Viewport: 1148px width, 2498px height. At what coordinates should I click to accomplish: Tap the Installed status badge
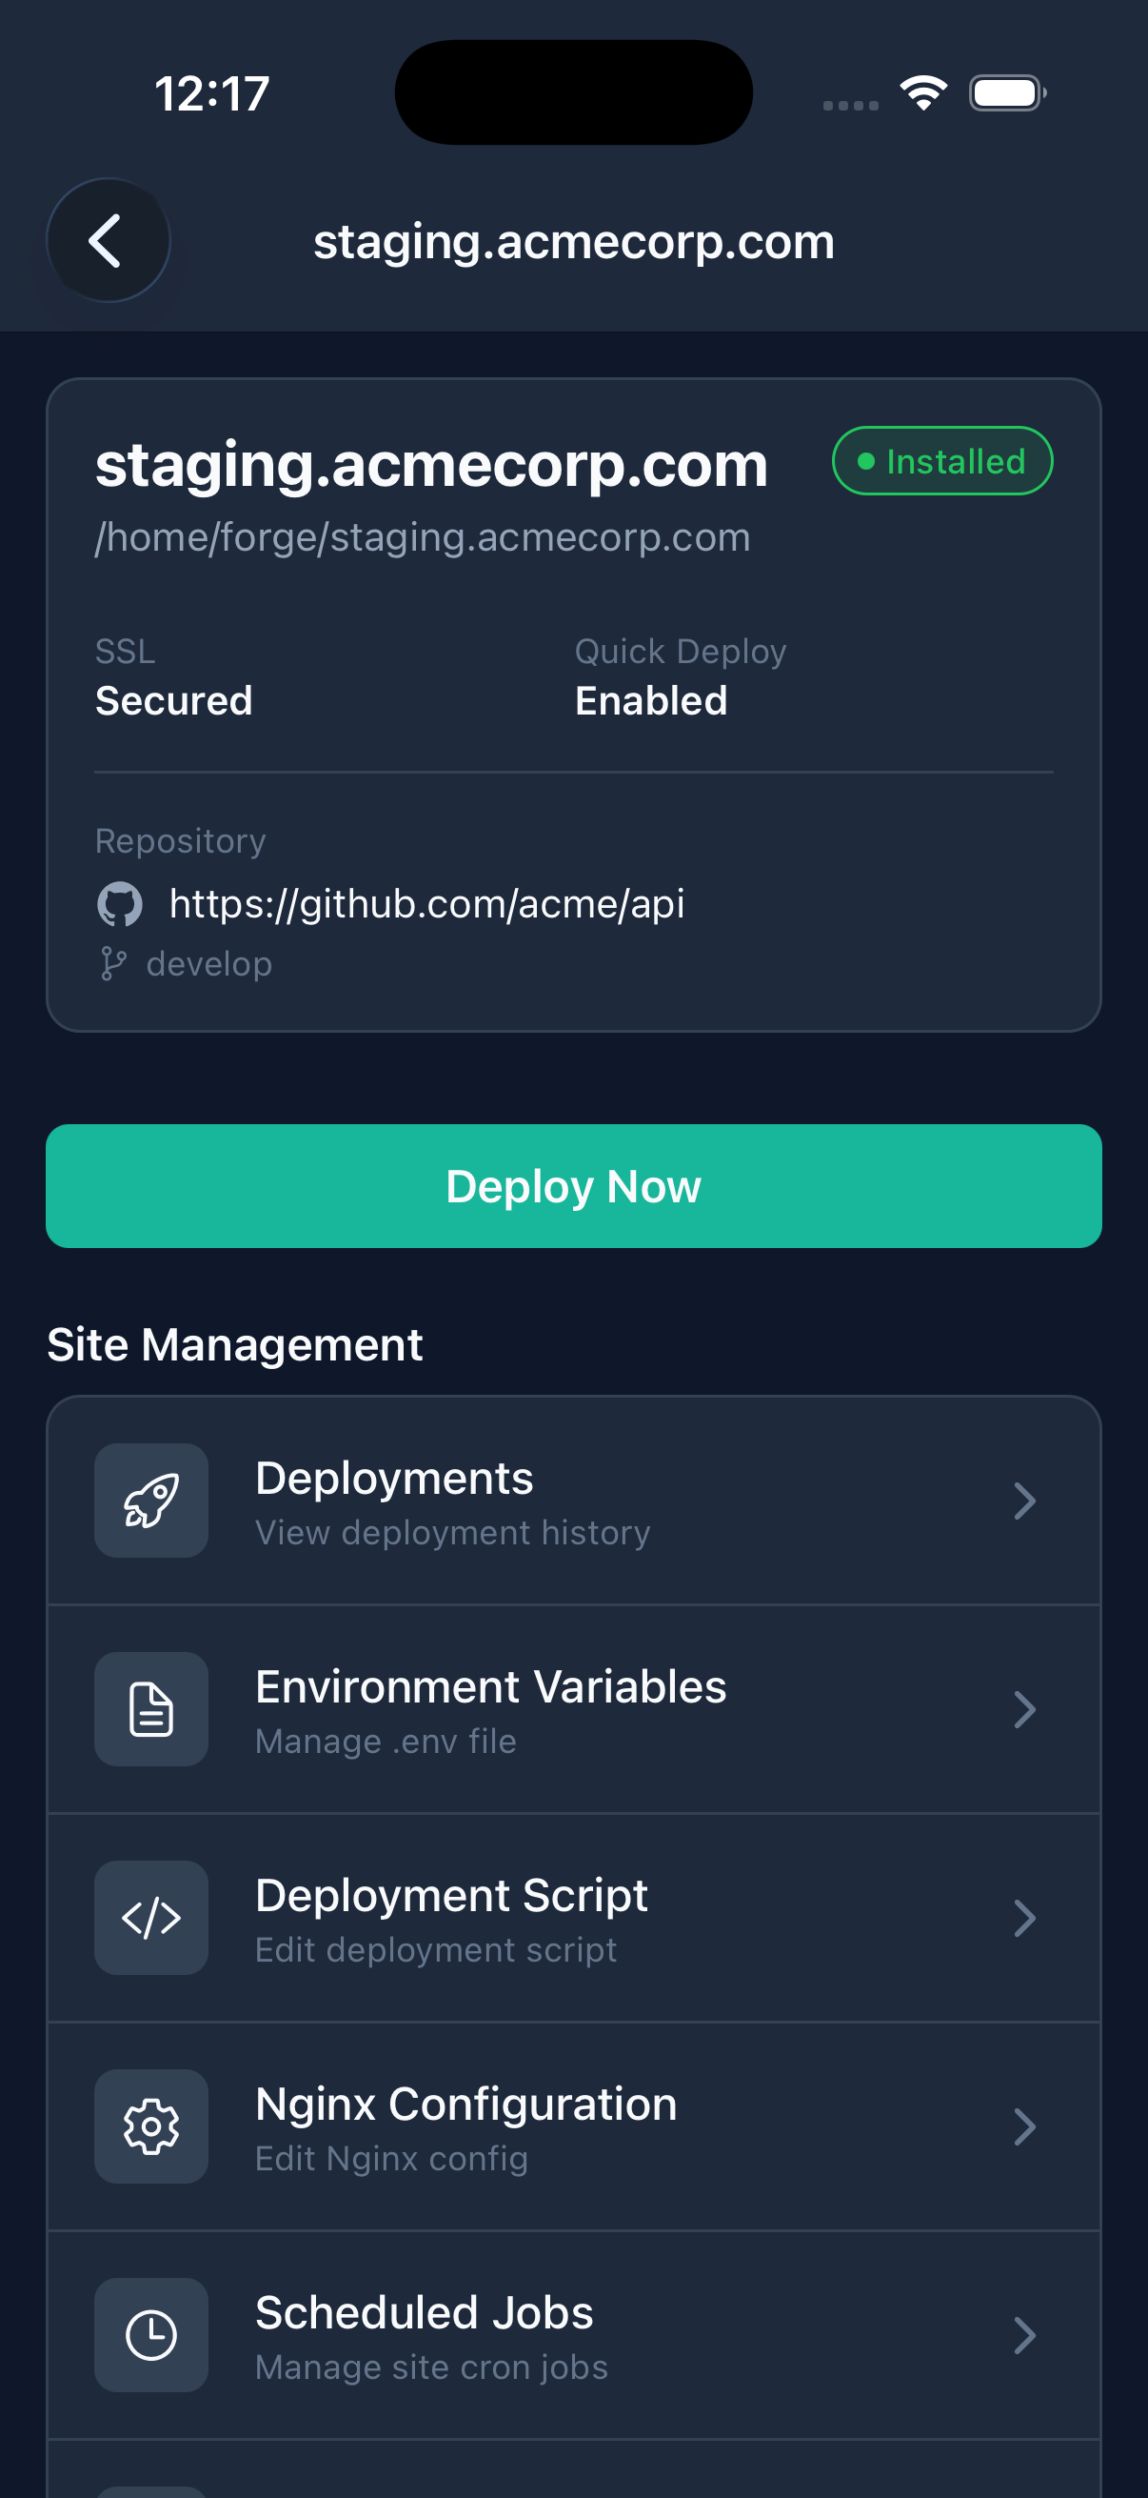pos(940,460)
